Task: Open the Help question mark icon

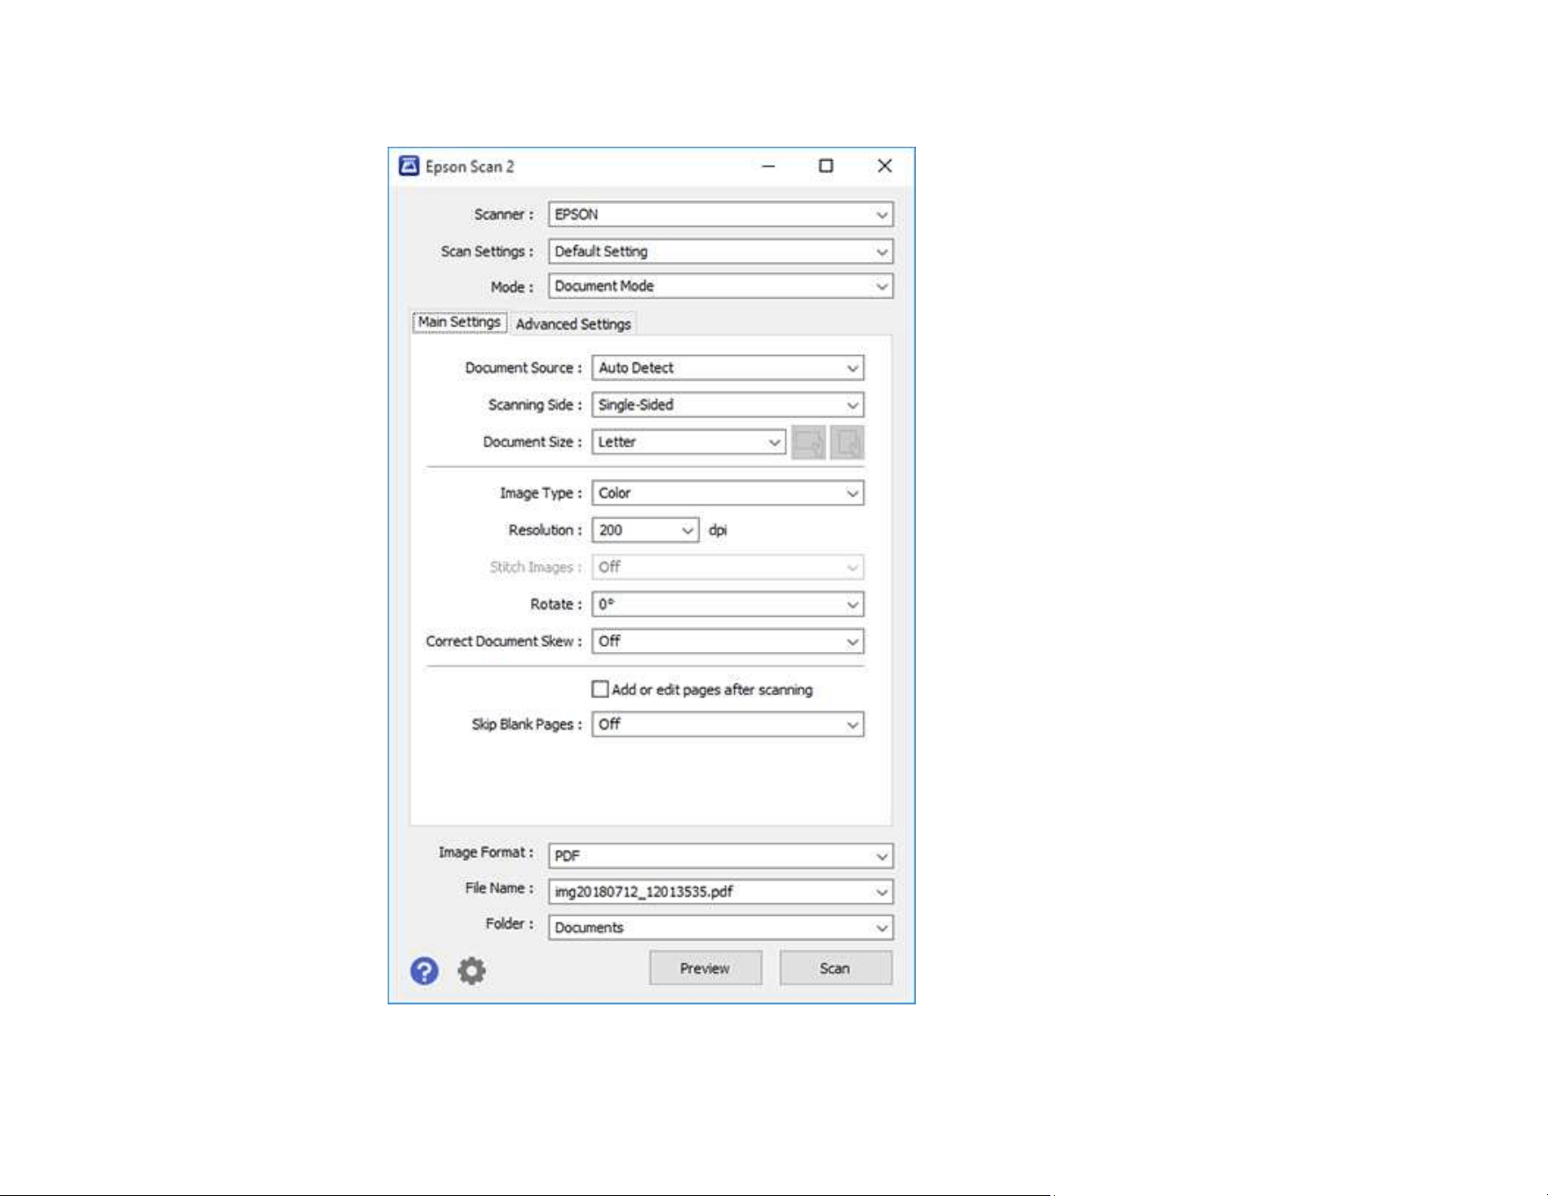Action: pos(425,970)
